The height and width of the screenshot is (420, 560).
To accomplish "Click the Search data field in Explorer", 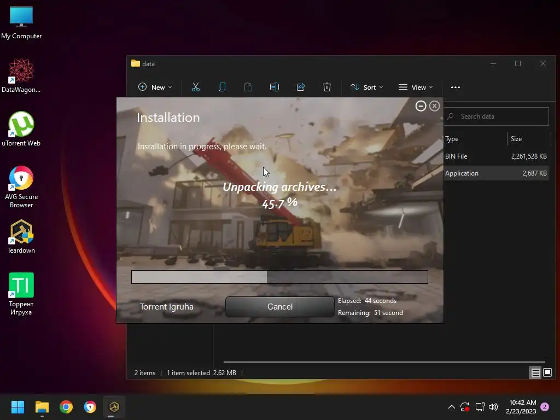I will (497, 116).
